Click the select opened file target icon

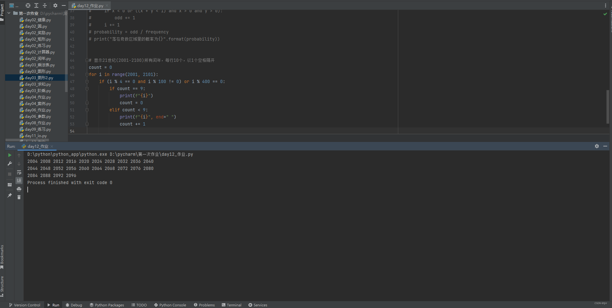(x=28, y=5)
